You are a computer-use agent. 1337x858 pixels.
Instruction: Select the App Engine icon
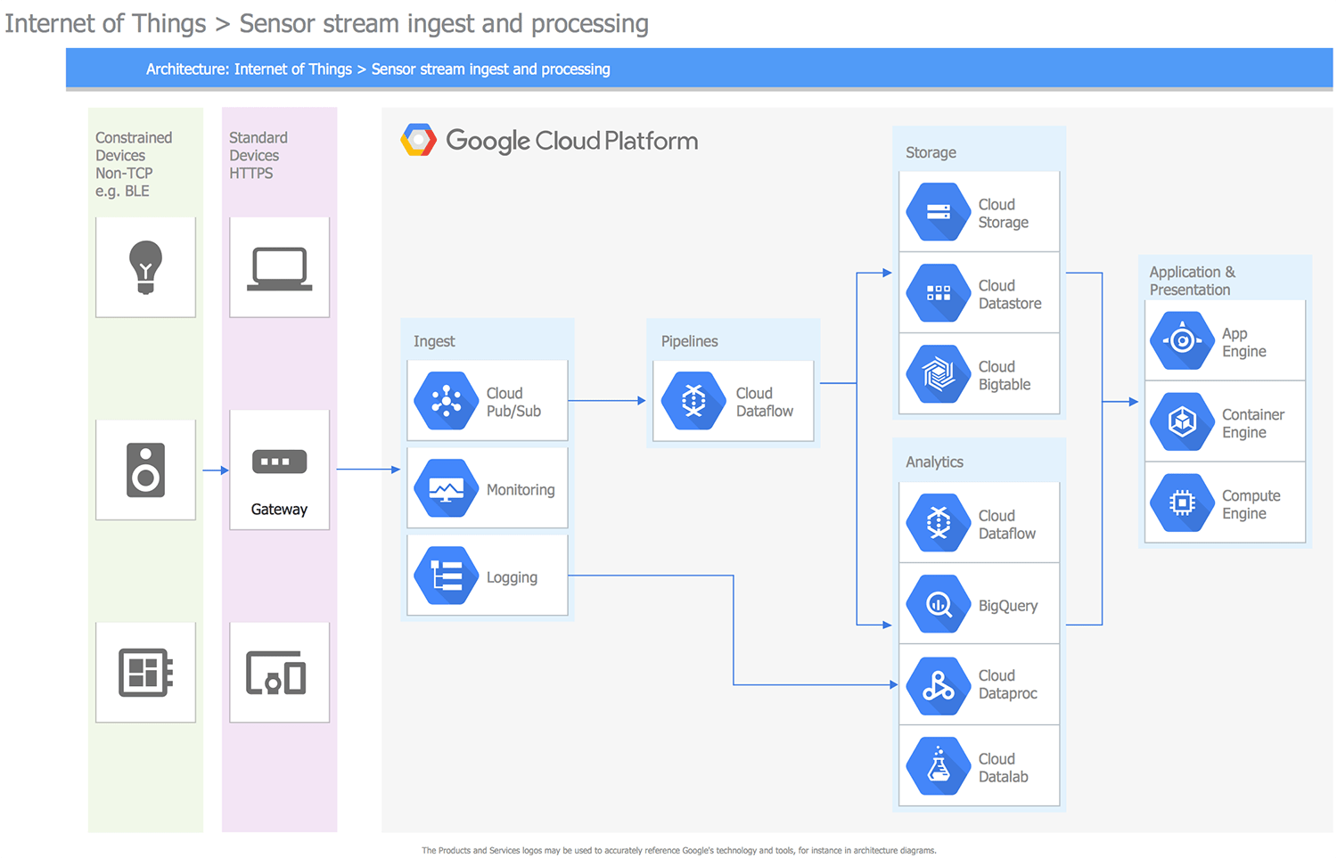coord(1182,340)
